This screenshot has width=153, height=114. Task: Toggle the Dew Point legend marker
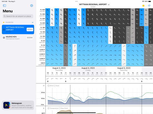coord(60,108)
